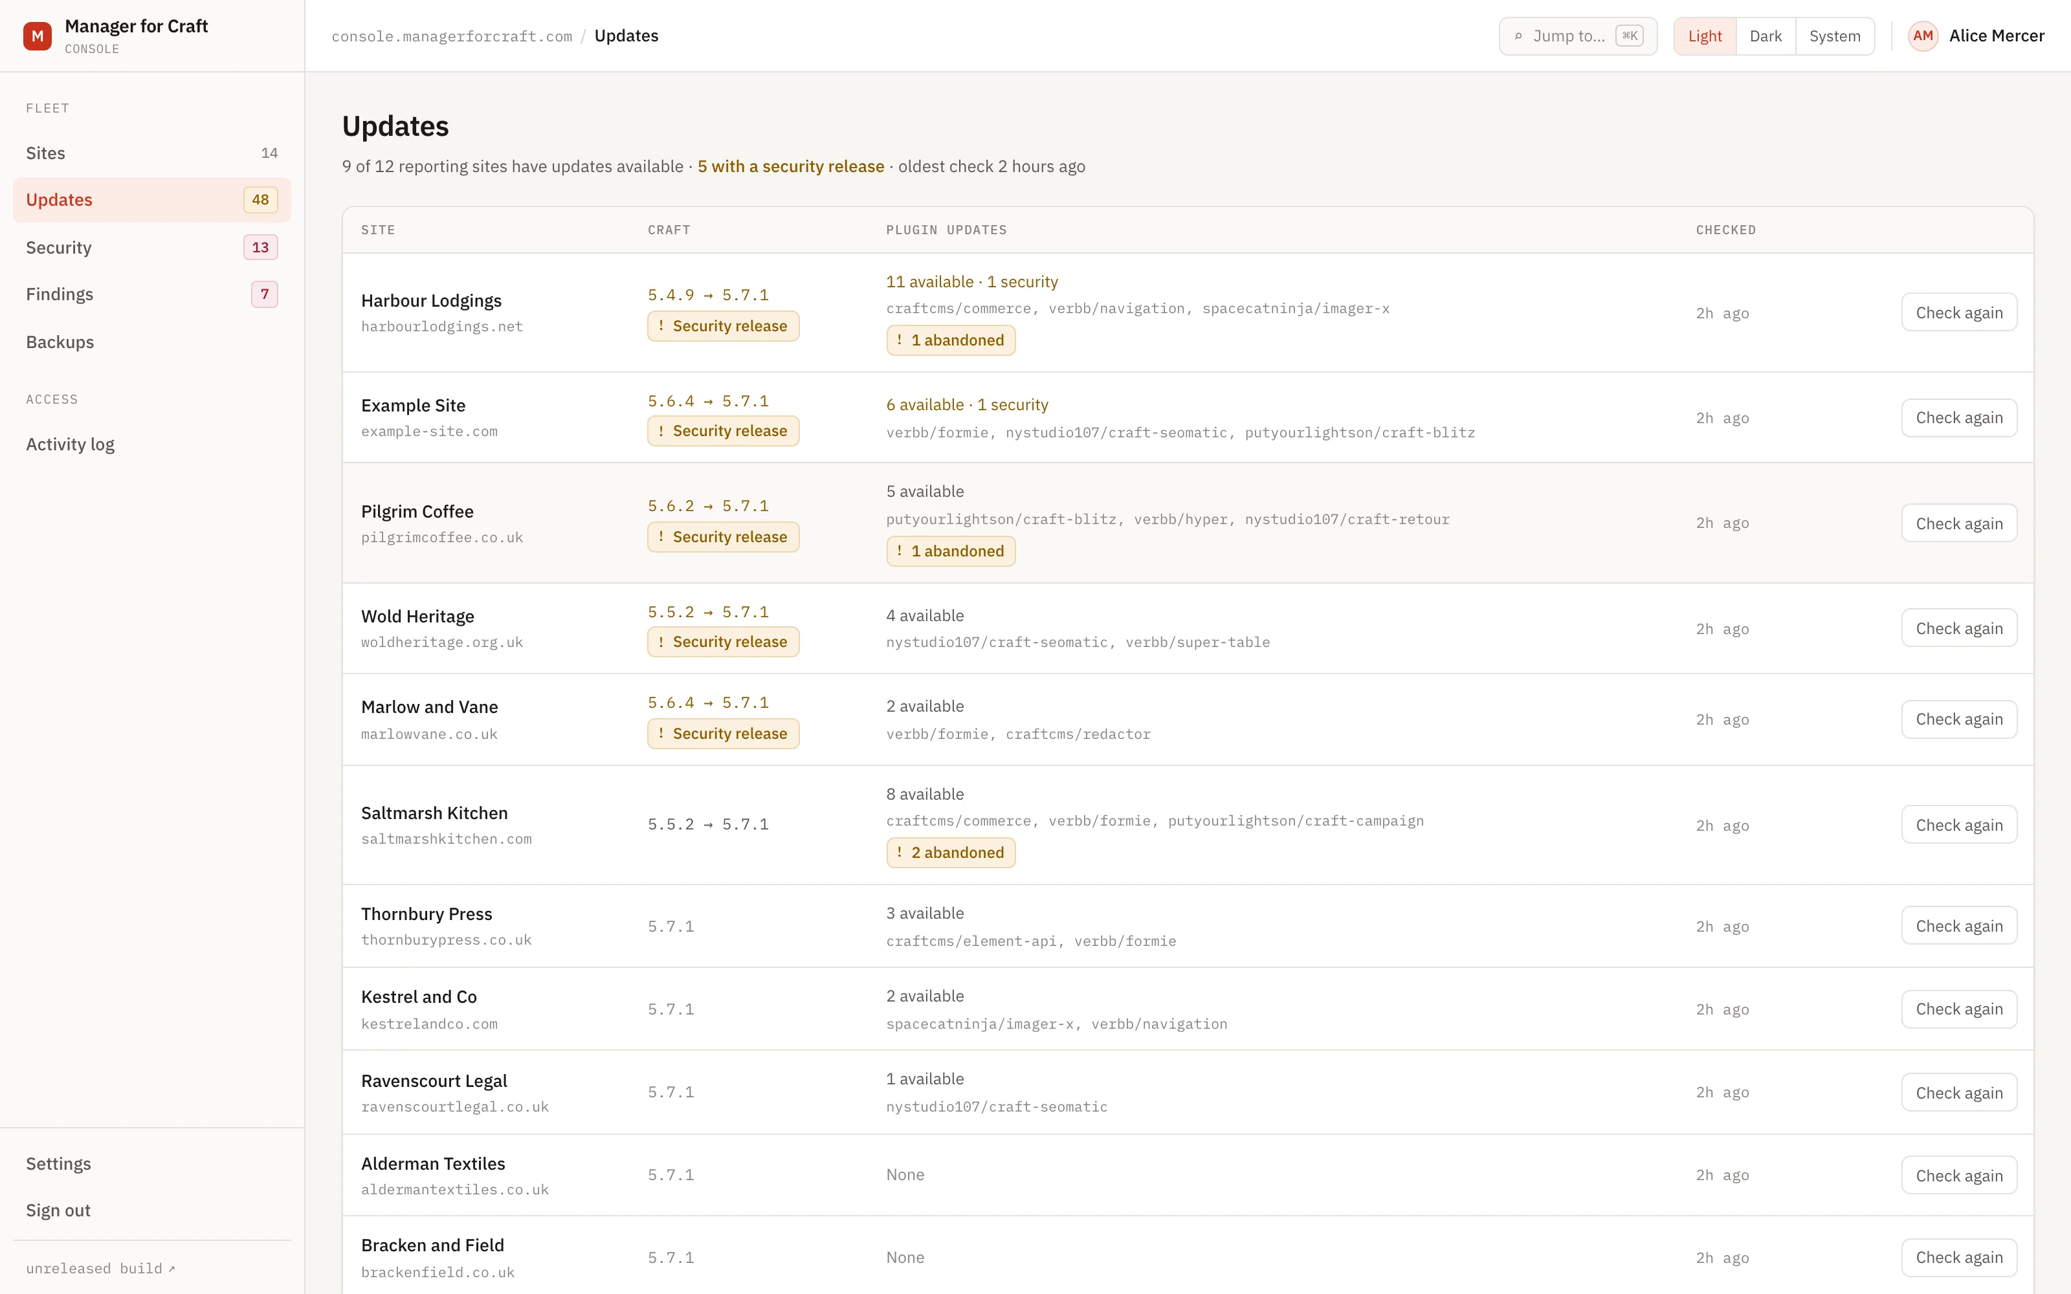This screenshot has height=1294, width=2071.
Task: Check again for Harbour Lodgings
Action: [x=1959, y=313]
